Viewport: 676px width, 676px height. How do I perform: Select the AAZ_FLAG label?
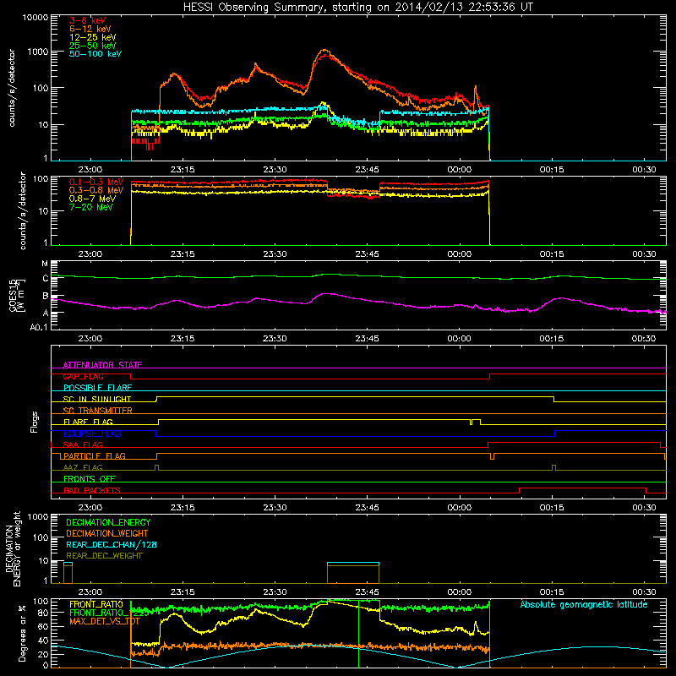pos(83,467)
